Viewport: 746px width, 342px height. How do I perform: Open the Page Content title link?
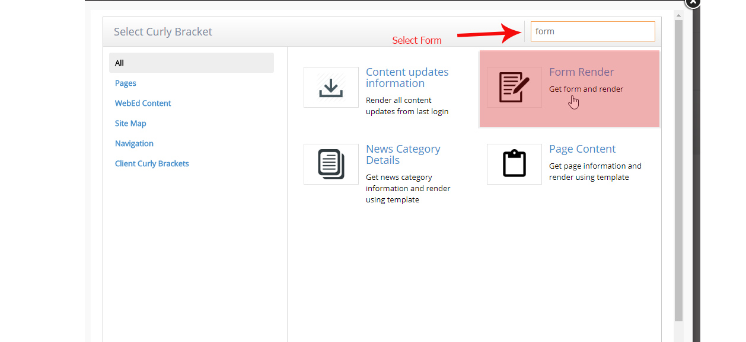(582, 149)
